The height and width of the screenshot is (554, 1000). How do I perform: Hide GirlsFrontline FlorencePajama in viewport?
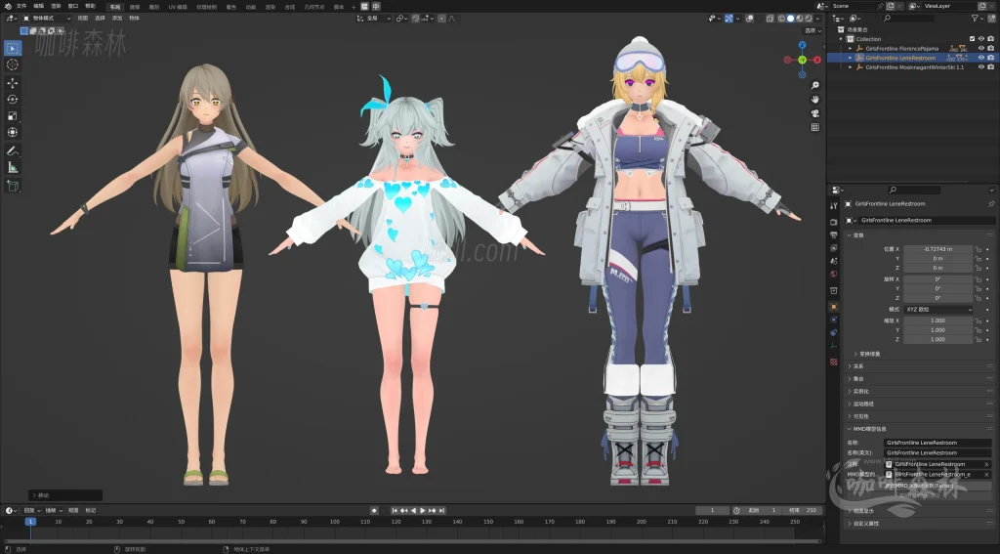click(980, 49)
